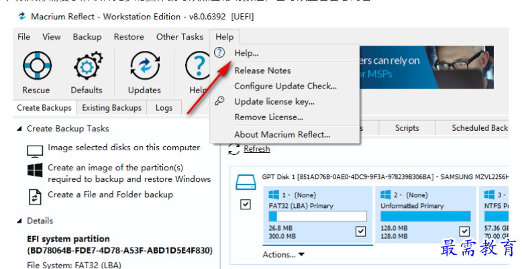The height and width of the screenshot is (269, 522).
Task: Open the Other Tasks menu
Action: tap(180, 37)
